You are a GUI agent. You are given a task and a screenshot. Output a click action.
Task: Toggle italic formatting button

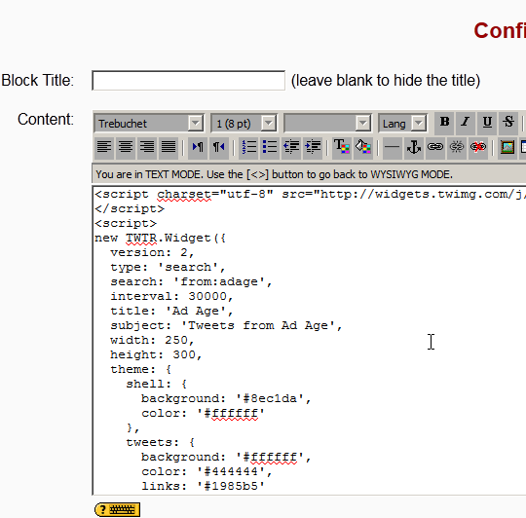[466, 123]
